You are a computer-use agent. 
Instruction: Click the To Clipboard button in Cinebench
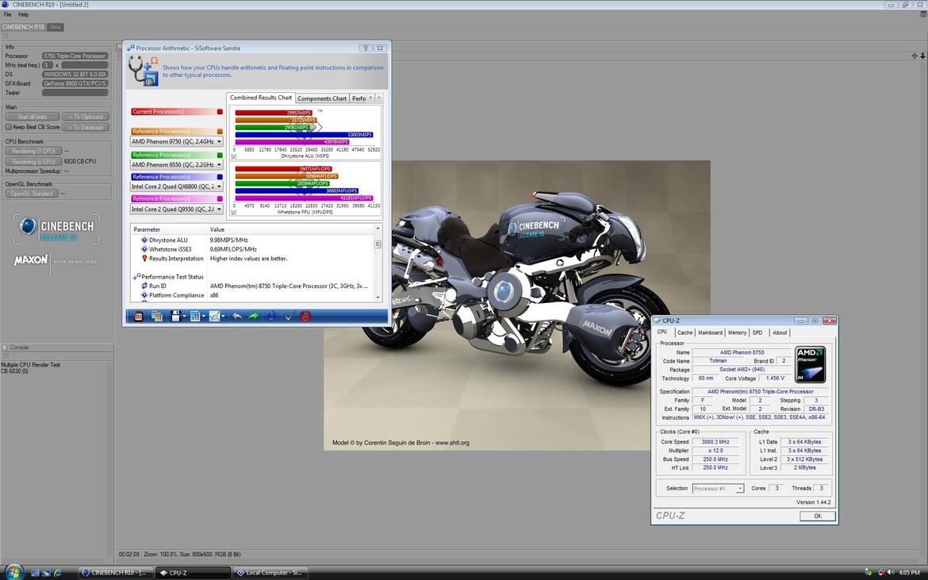86,117
